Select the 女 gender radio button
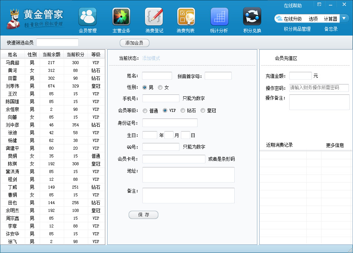Image resolution: width=353 pixels, height=253 pixels. (160, 87)
